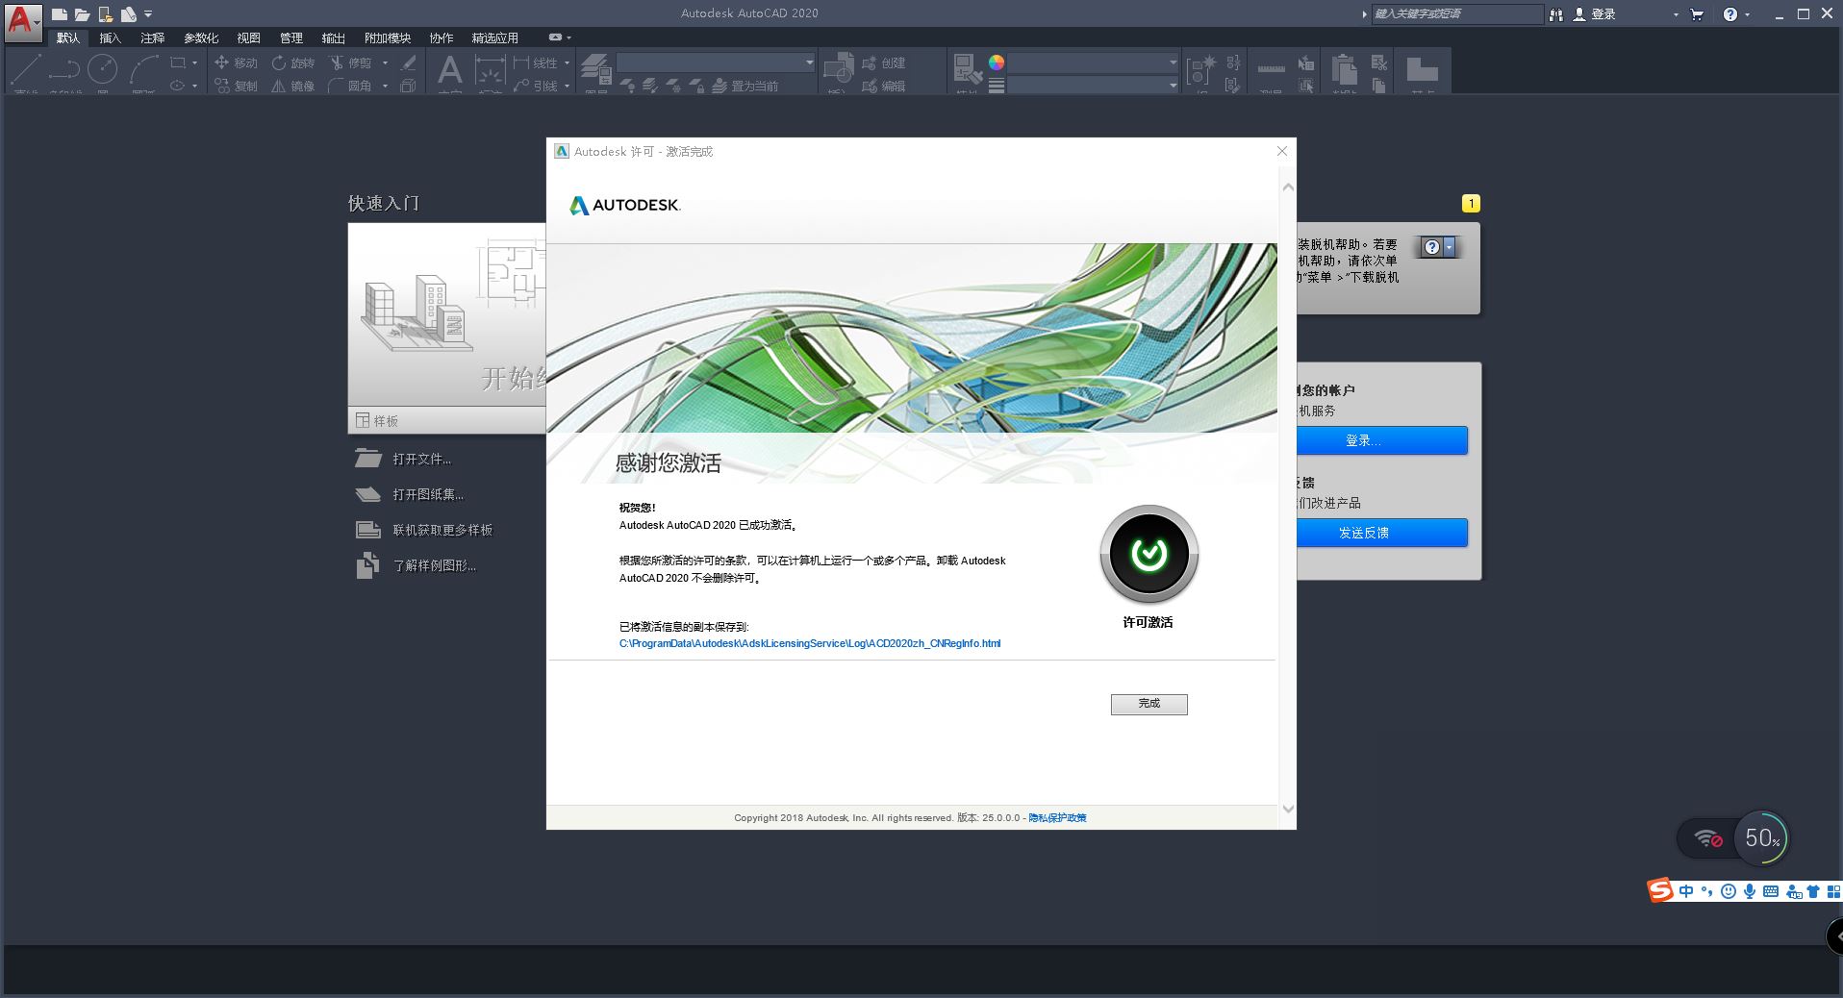
Task: Switch to the 注释 ribbon tab
Action: [153, 37]
